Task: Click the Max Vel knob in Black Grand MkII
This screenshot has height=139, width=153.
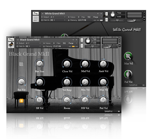Action: [x=103, y=82]
